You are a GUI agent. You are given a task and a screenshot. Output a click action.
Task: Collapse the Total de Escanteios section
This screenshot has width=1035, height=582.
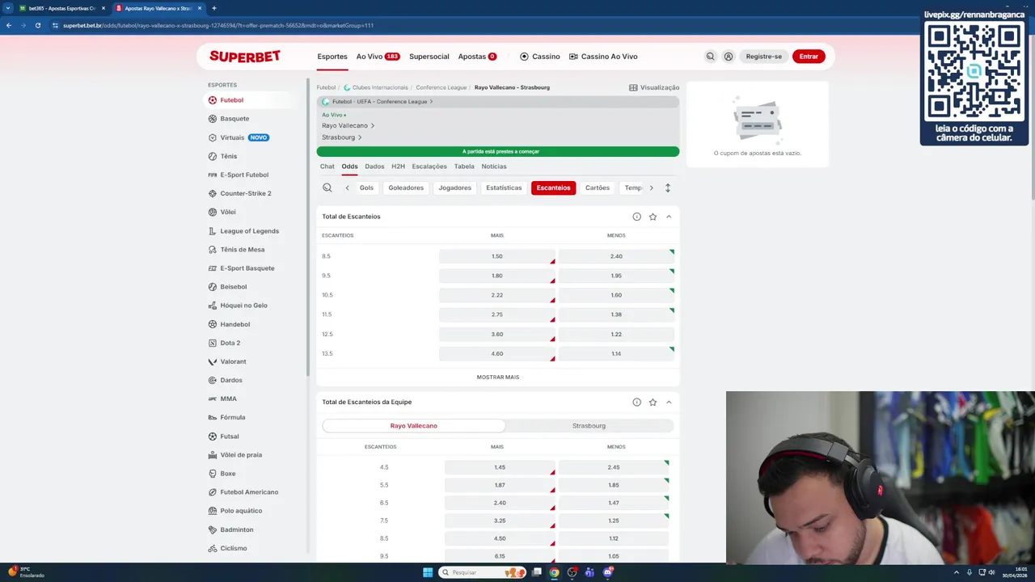[x=669, y=217]
